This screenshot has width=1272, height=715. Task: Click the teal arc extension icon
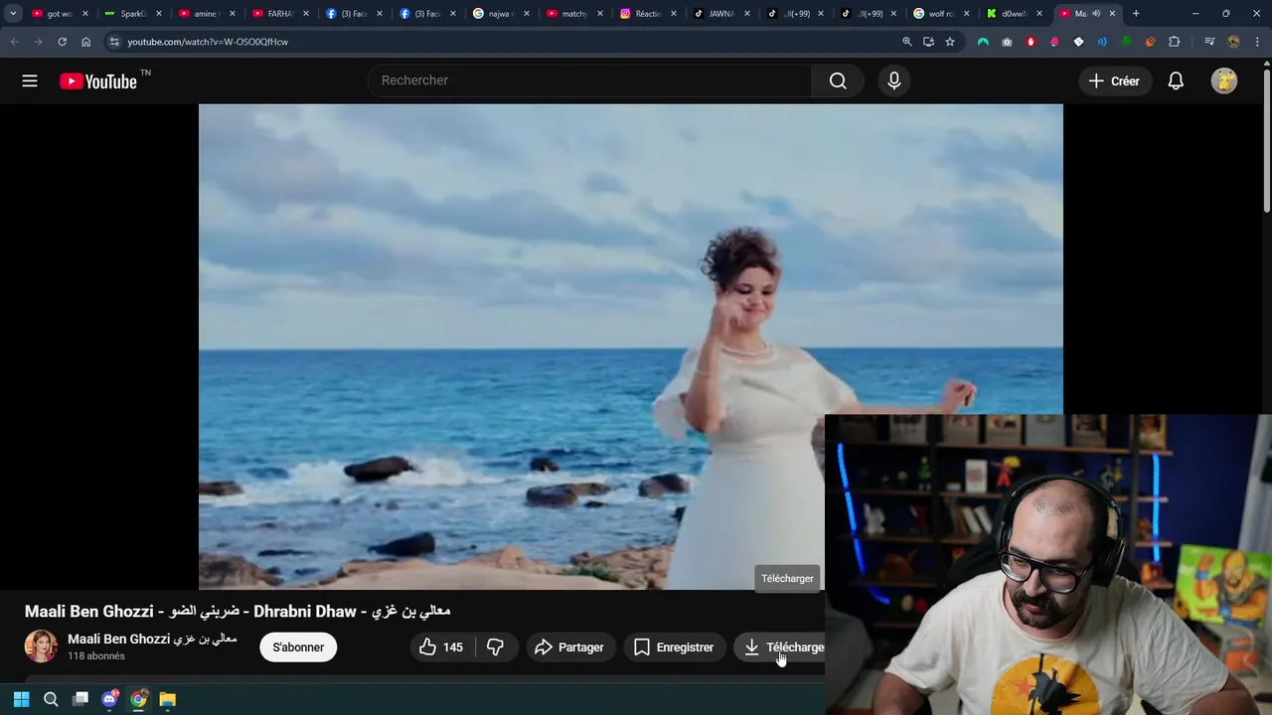coord(983,42)
